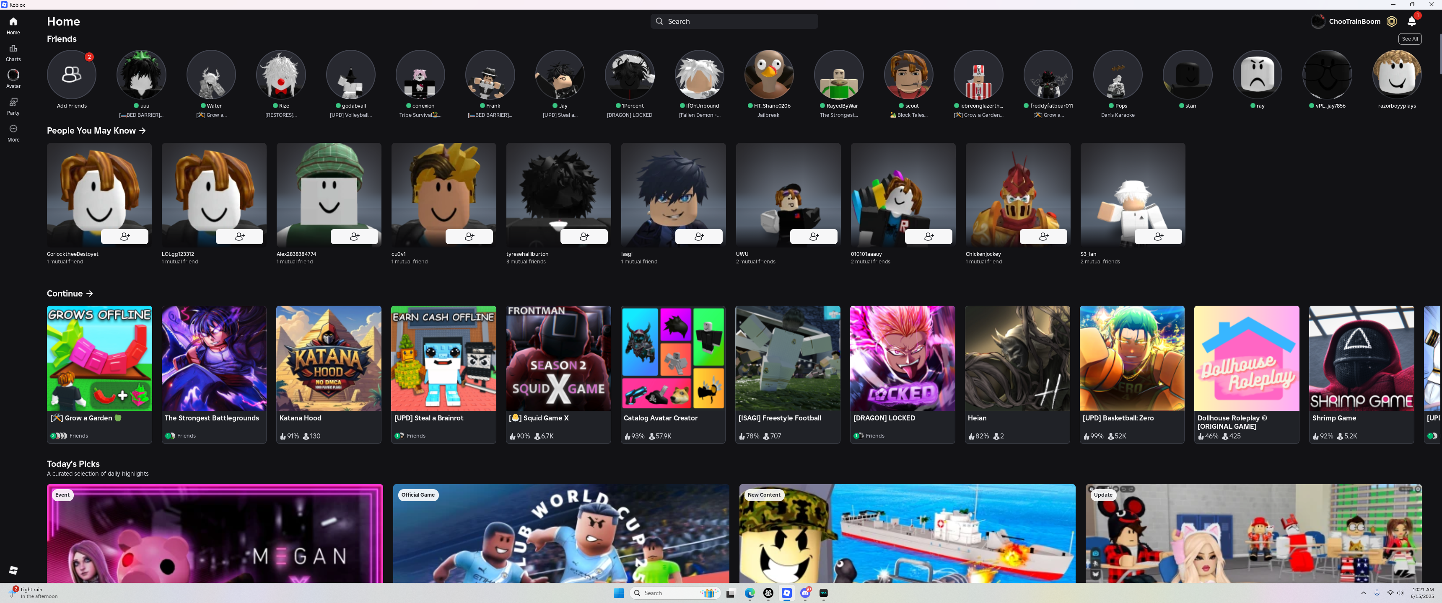Click add-friend button on tyresehalliburton card

coord(584,237)
